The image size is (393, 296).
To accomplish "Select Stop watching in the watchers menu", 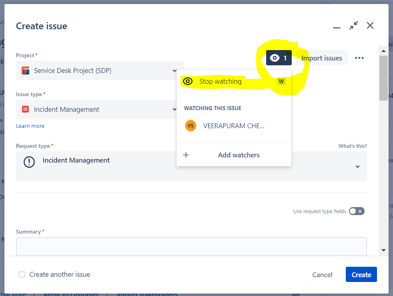I will pos(234,81).
